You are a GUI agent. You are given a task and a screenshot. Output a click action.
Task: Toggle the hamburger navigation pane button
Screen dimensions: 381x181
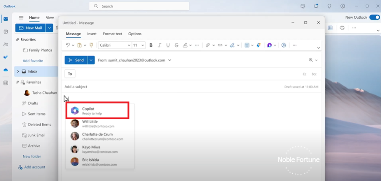tap(21, 18)
